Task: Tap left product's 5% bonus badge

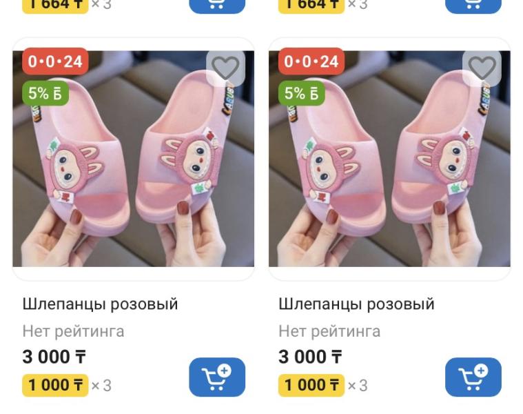Action: pos(45,93)
